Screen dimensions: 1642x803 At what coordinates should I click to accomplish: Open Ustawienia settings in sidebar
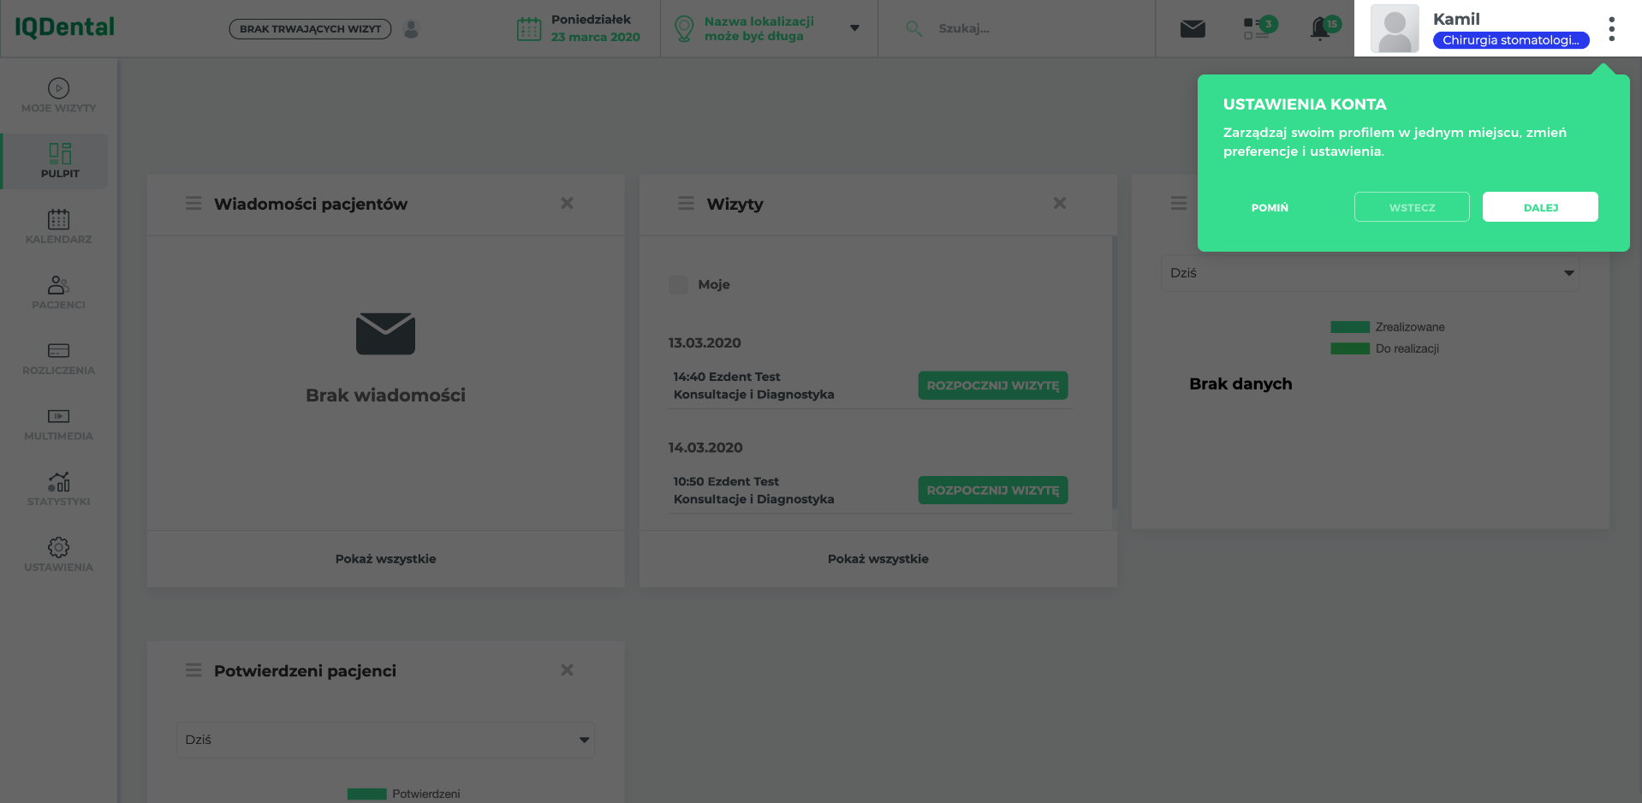[58, 555]
